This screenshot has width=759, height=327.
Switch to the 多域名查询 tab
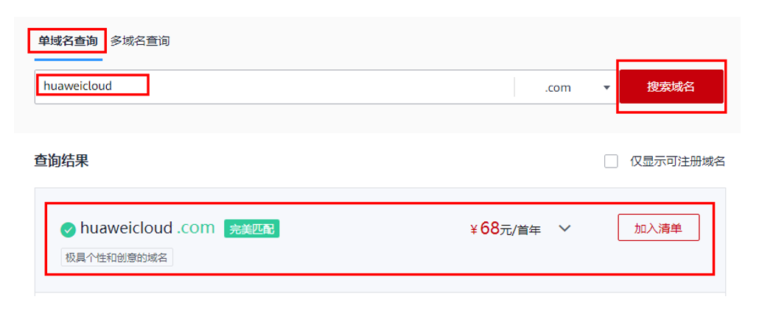click(x=140, y=41)
